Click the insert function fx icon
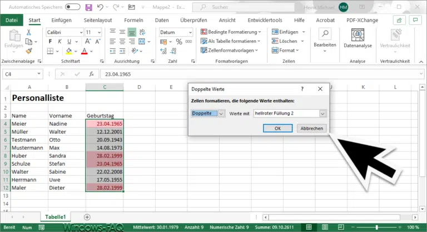 tap(92, 74)
